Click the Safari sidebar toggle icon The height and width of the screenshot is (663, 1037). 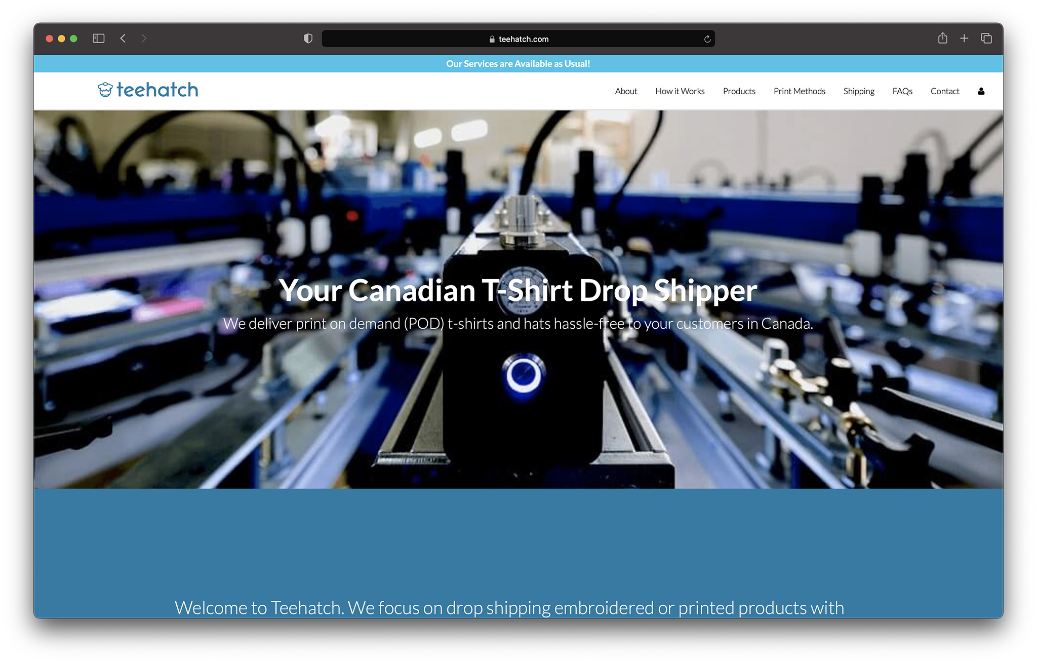(98, 38)
